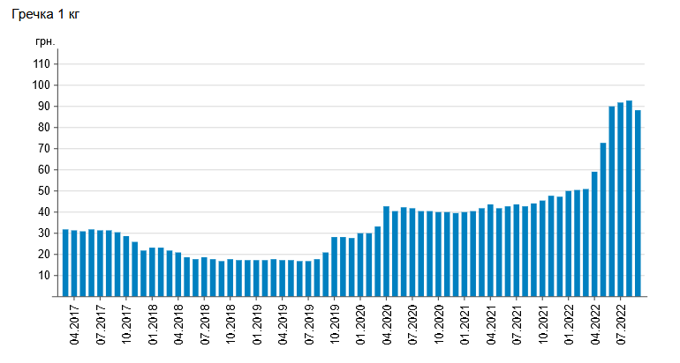
Task: Select the blue bar for 07.2017
Action: [100, 263]
